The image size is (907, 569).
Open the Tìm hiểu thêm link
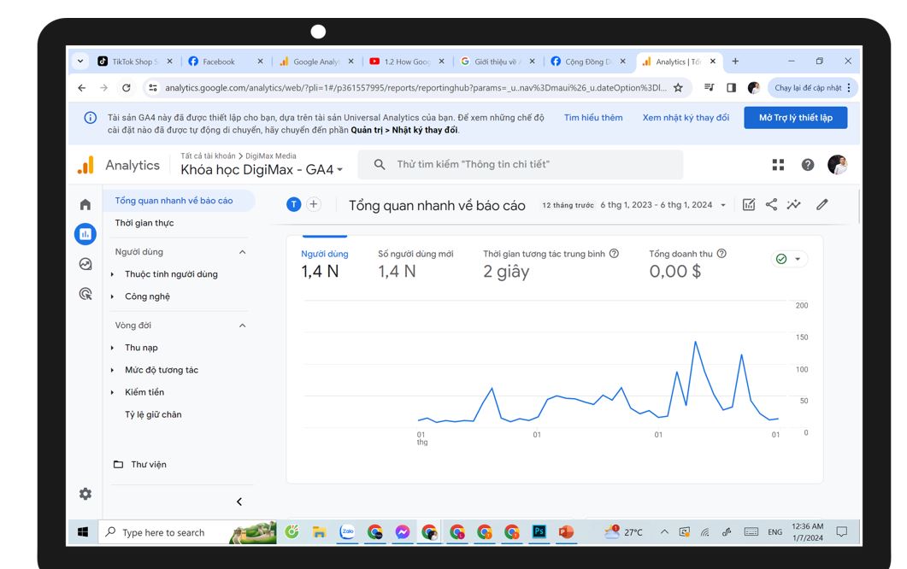pyautogui.click(x=593, y=117)
